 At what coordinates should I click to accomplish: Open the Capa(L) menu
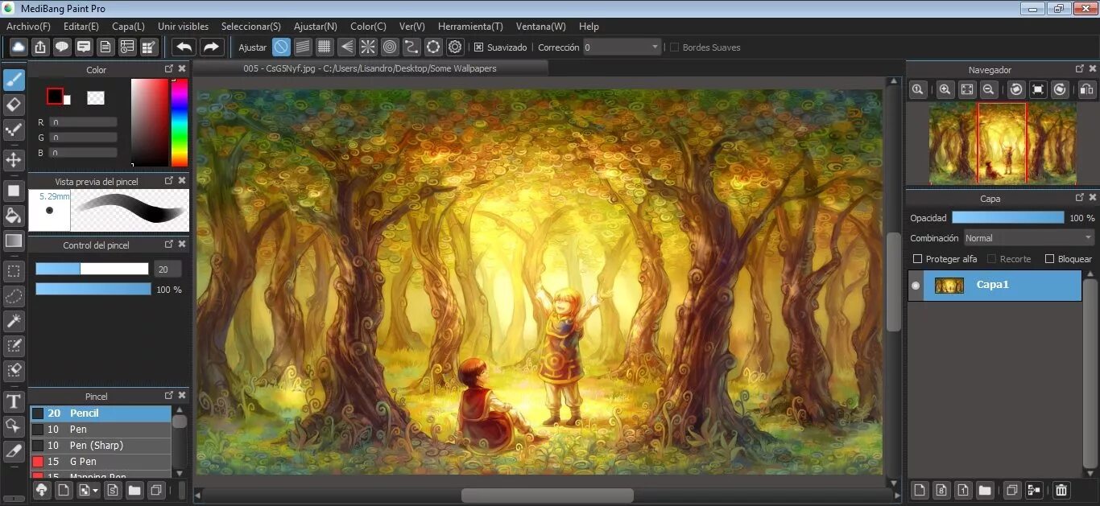pos(128,27)
